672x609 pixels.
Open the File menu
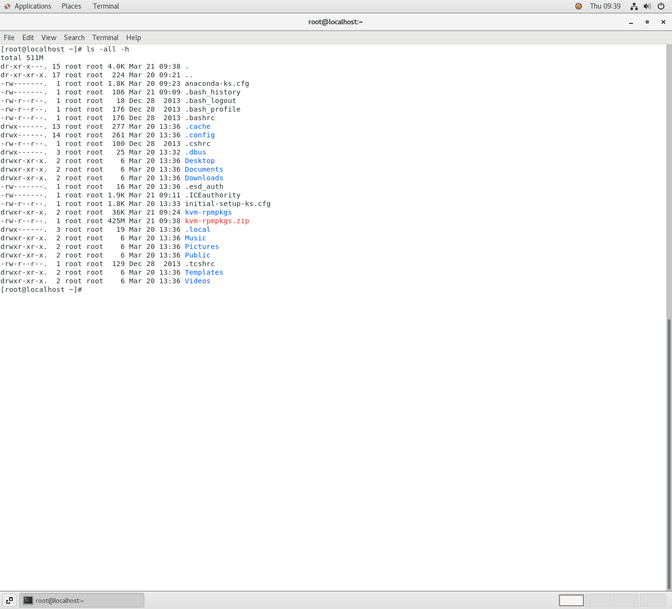[9, 38]
